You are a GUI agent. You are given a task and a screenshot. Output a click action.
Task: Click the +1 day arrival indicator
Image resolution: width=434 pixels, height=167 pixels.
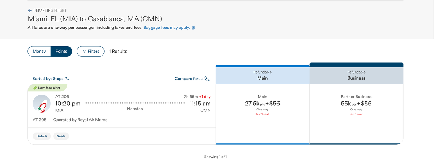click(205, 97)
